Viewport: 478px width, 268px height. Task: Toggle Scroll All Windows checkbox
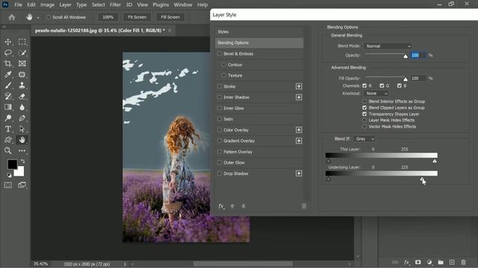49,17
